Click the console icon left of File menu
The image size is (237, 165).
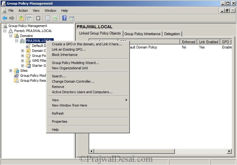4,11
